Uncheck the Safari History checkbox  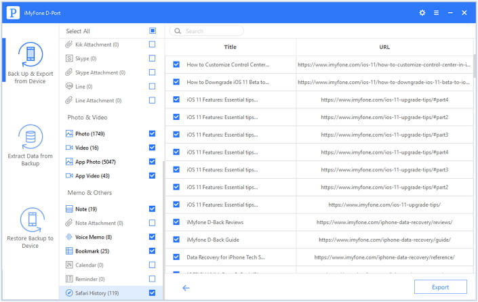(152, 293)
